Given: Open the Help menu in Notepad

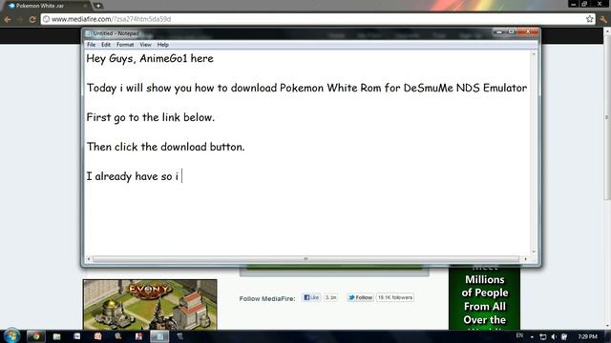Looking at the screenshot, I should point(163,45).
